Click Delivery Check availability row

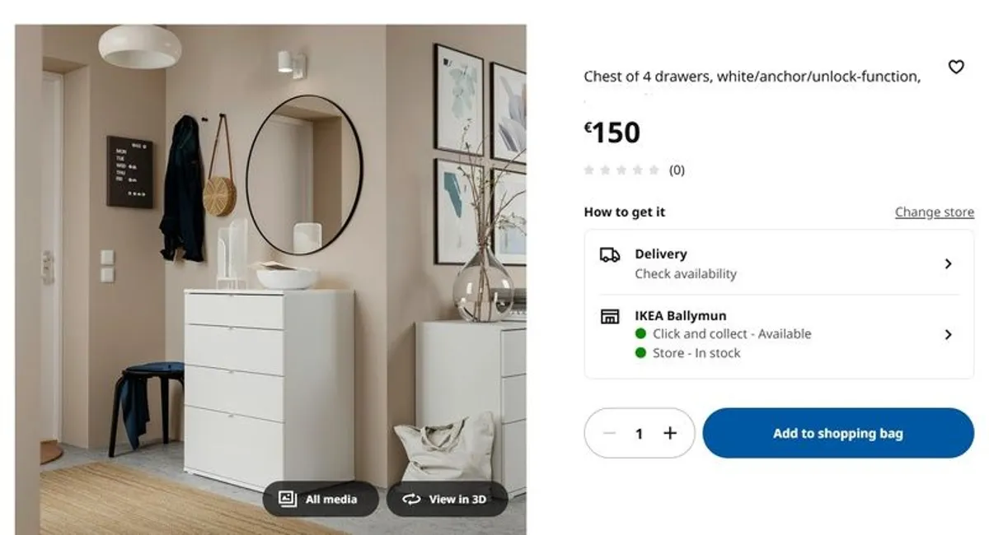click(x=779, y=263)
